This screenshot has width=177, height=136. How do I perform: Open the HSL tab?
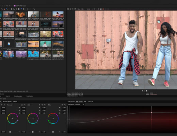[x=85, y=102]
